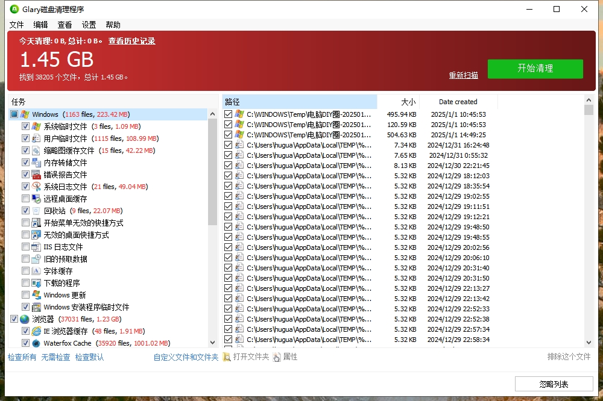Uncheck the file created 2025/1/1 14:49:25
Image resolution: width=603 pixels, height=401 pixels.
point(228,135)
